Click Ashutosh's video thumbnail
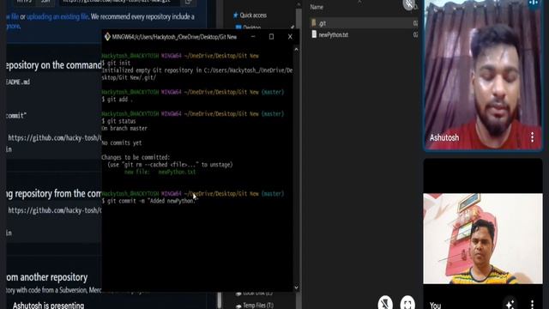The height and width of the screenshot is (309, 549). tap(483, 75)
